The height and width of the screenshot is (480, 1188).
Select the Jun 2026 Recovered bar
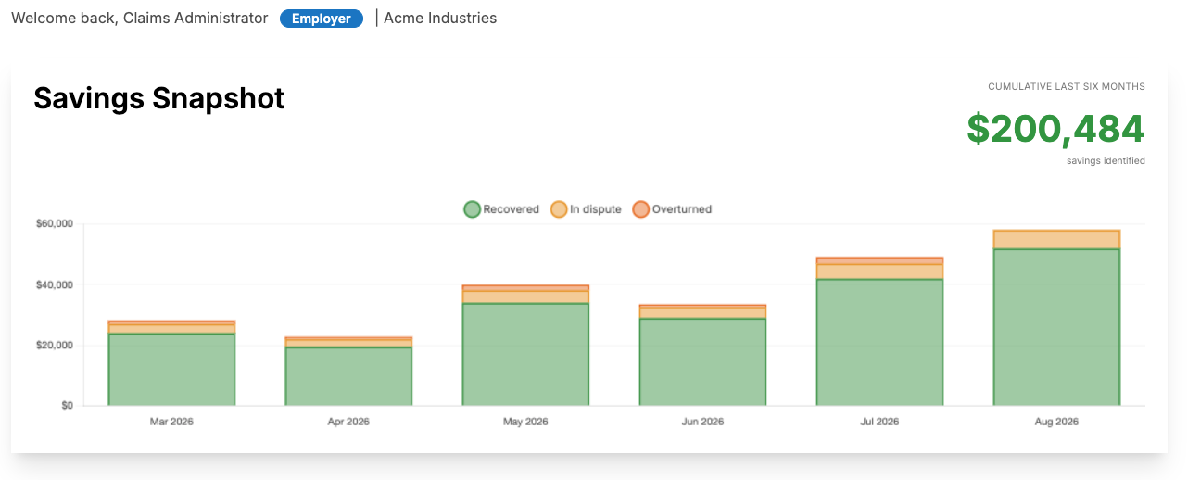tap(702, 362)
